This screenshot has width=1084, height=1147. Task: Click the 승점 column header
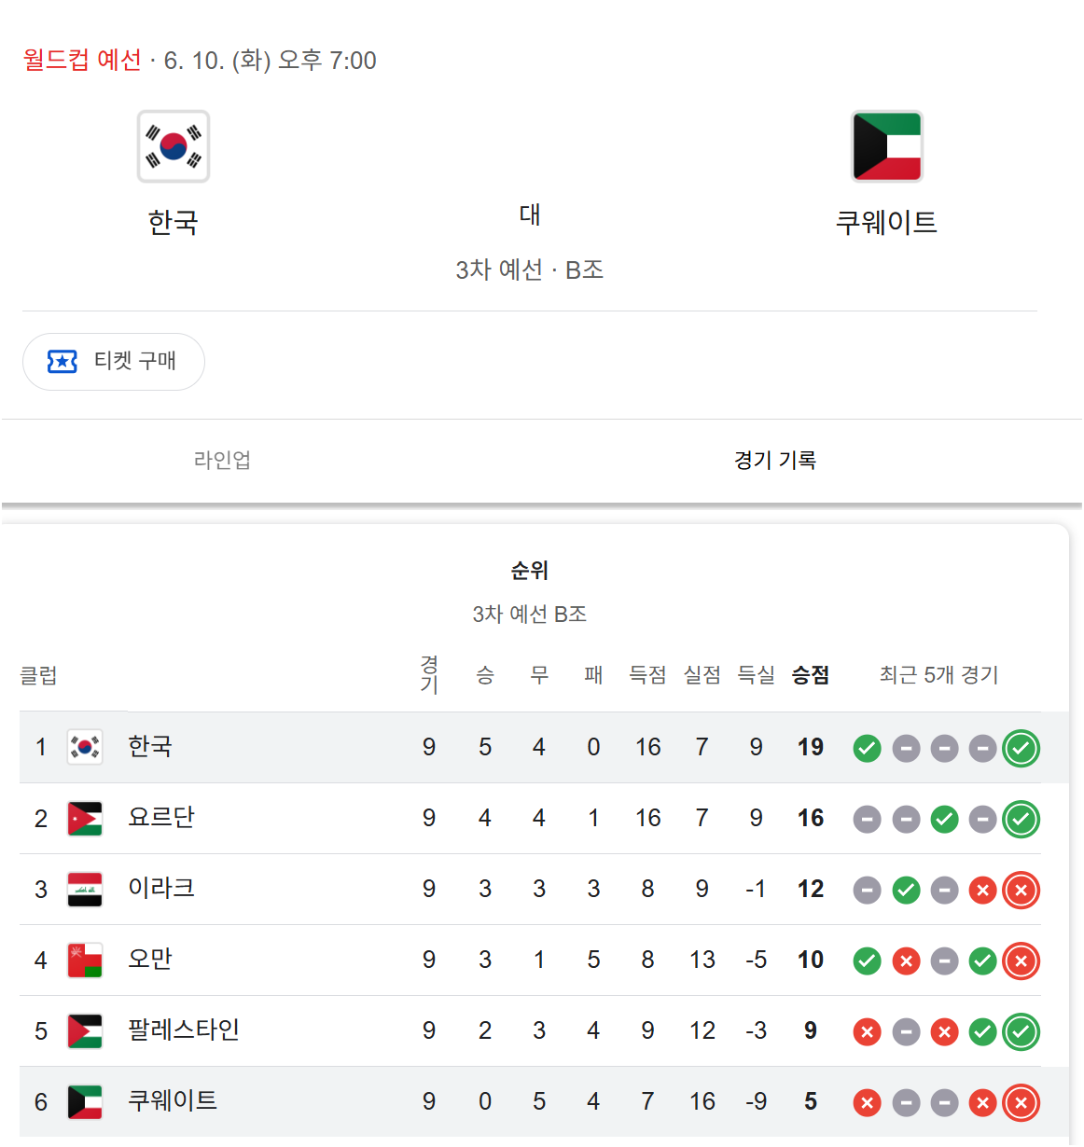click(x=811, y=674)
